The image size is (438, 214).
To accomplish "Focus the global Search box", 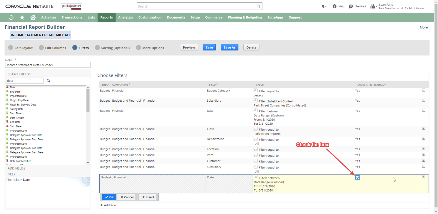I will tap(200, 6).
